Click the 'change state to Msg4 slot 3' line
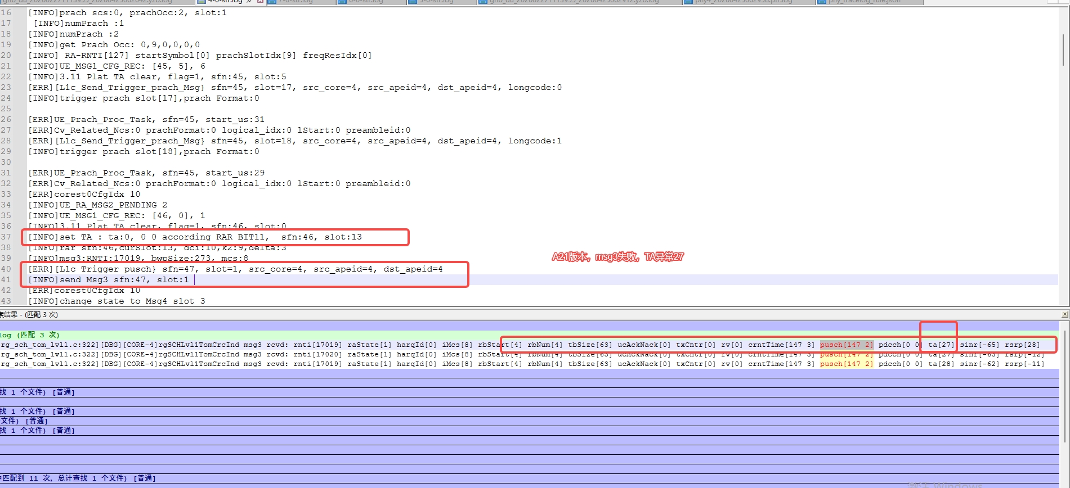The height and width of the screenshot is (488, 1070). (x=117, y=301)
